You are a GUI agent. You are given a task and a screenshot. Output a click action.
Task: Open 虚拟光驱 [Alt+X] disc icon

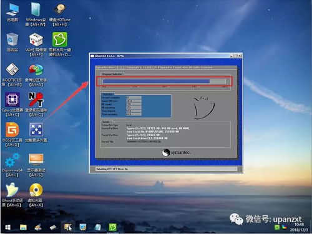[36, 195]
